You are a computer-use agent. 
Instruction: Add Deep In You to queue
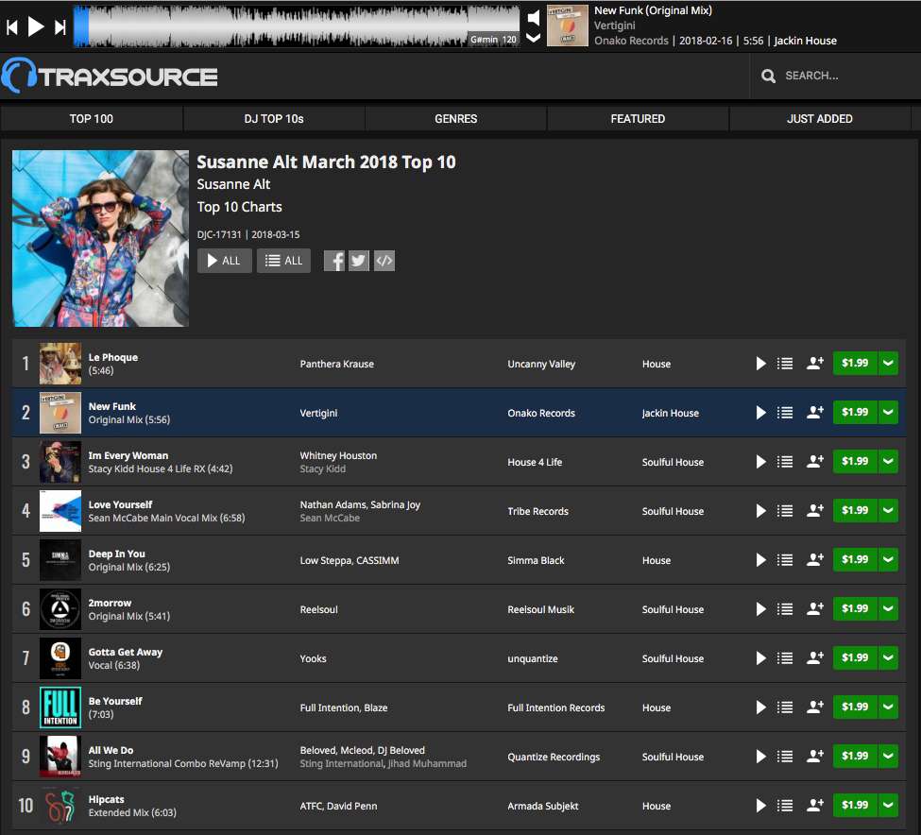(785, 560)
